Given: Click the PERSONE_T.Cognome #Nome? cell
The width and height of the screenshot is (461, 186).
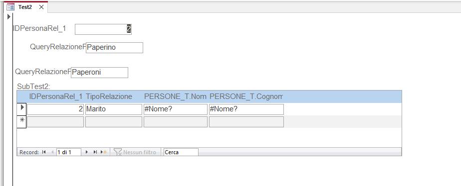Looking at the screenshot, I should click(x=246, y=109).
